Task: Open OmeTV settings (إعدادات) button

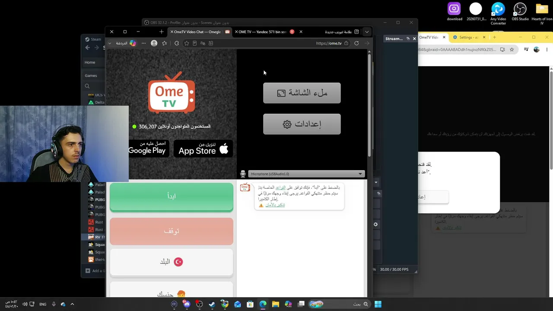Action: 302,124
